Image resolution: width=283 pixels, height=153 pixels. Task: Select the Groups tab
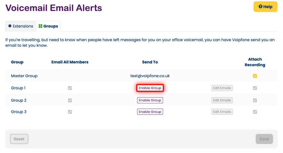pyautogui.click(x=48, y=26)
